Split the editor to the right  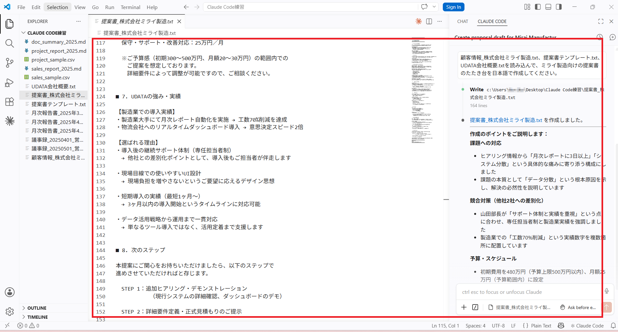pyautogui.click(x=429, y=21)
